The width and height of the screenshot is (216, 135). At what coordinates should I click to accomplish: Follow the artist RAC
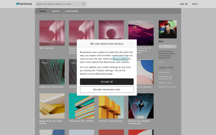167,46
